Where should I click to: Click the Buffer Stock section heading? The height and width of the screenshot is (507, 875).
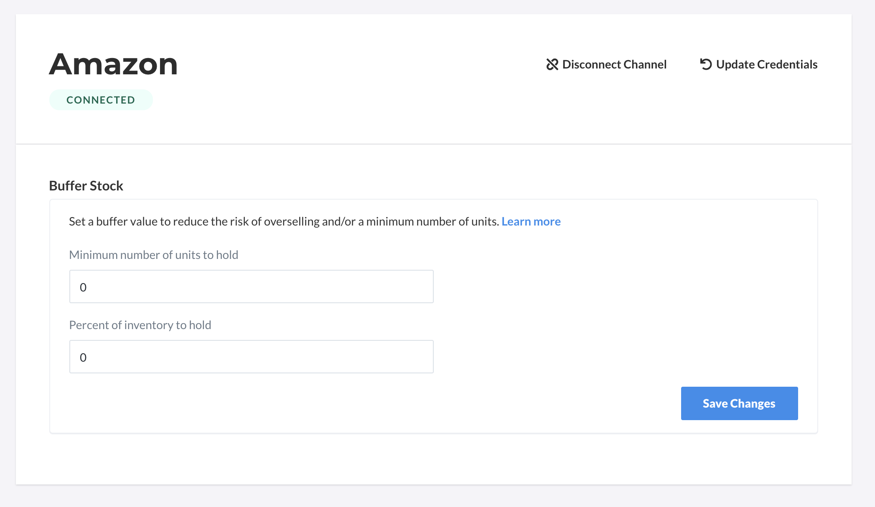click(x=86, y=185)
